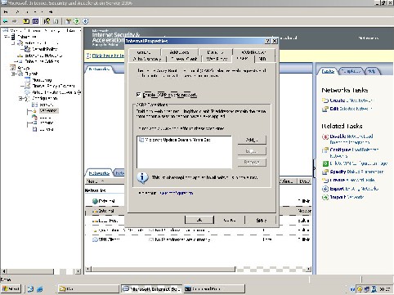Click the blue shield help toolbar icon
The image size is (394, 295).
coord(86,21)
